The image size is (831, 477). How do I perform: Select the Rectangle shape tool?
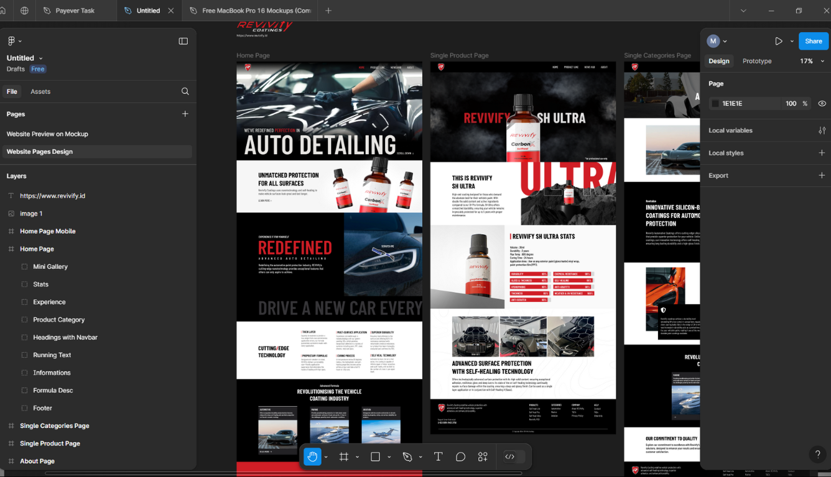(375, 457)
